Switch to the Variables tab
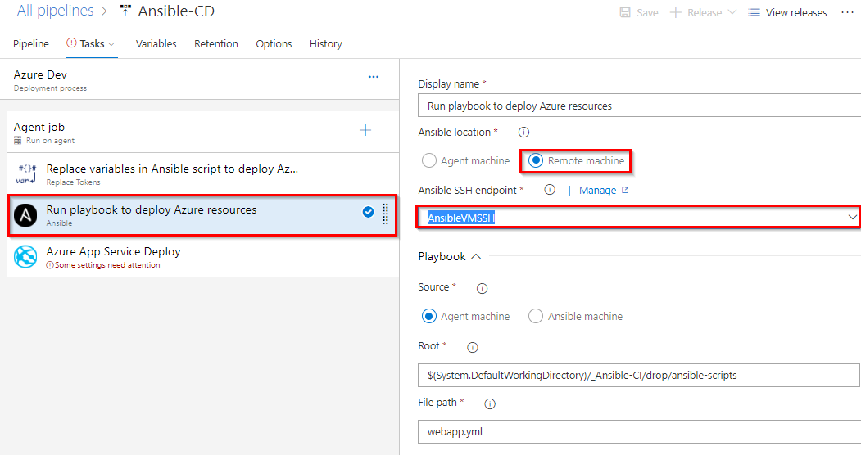Screen dimensions: 861x455 [x=156, y=44]
